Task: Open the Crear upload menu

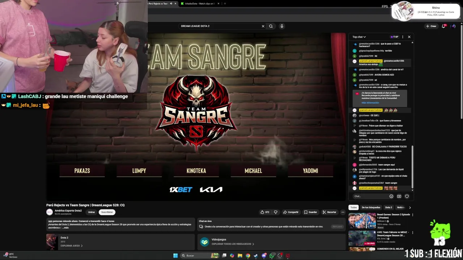Action: pyautogui.click(x=431, y=26)
